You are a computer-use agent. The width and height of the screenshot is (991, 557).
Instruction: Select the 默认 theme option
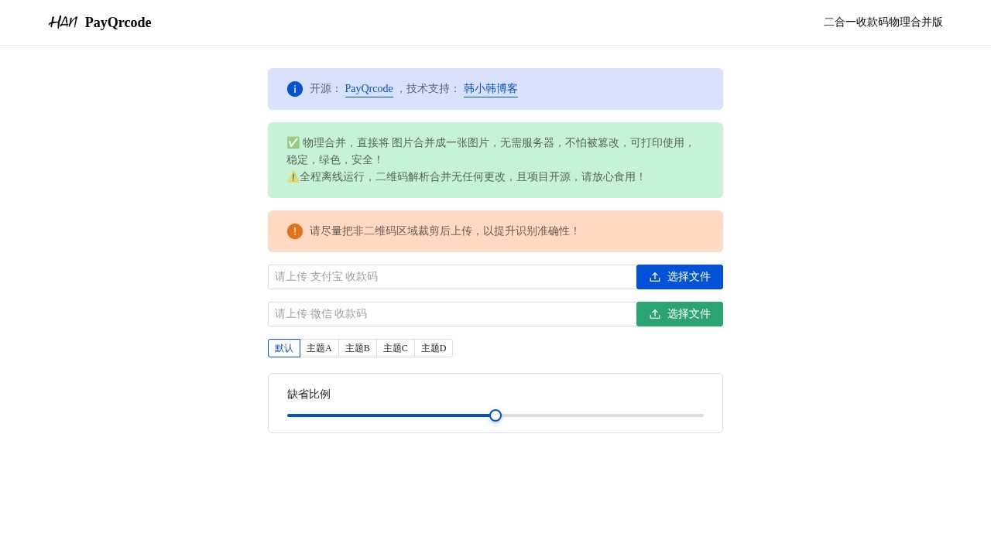click(x=283, y=348)
